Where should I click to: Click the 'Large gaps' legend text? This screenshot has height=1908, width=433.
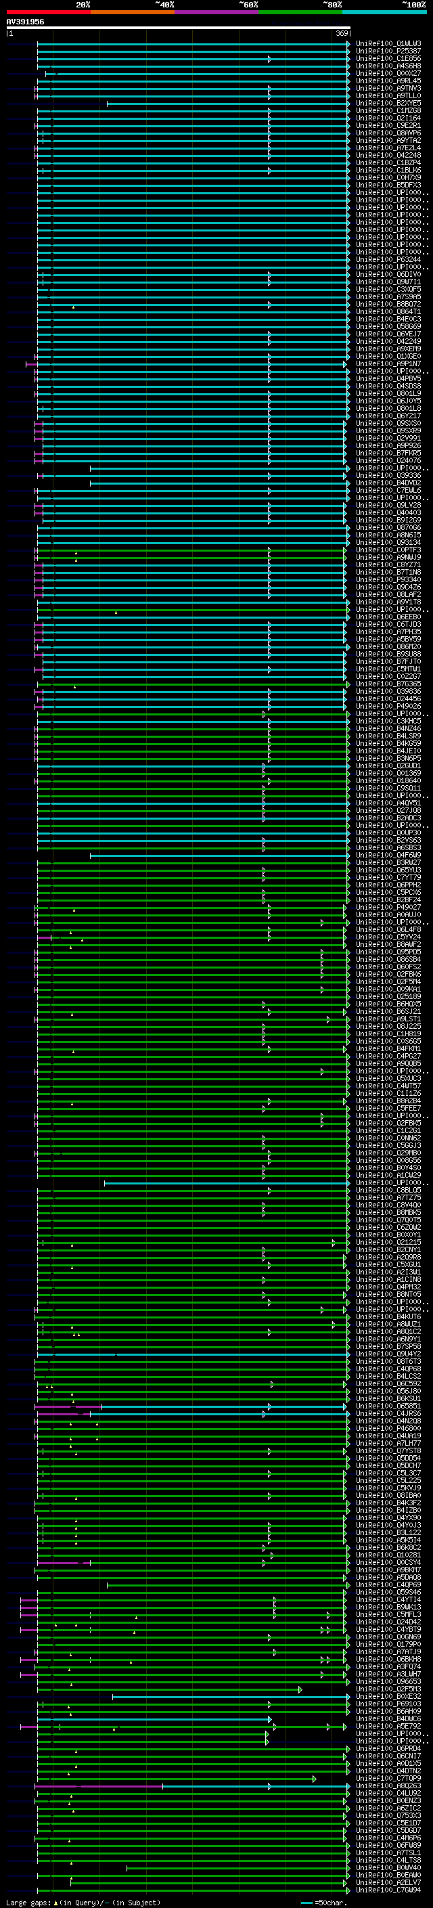28,1903
